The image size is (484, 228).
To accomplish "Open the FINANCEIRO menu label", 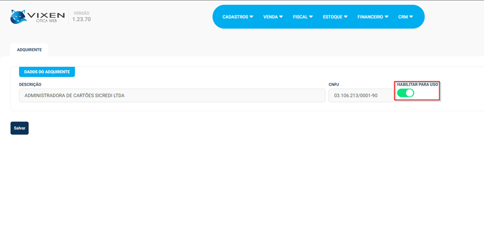I will click(370, 17).
